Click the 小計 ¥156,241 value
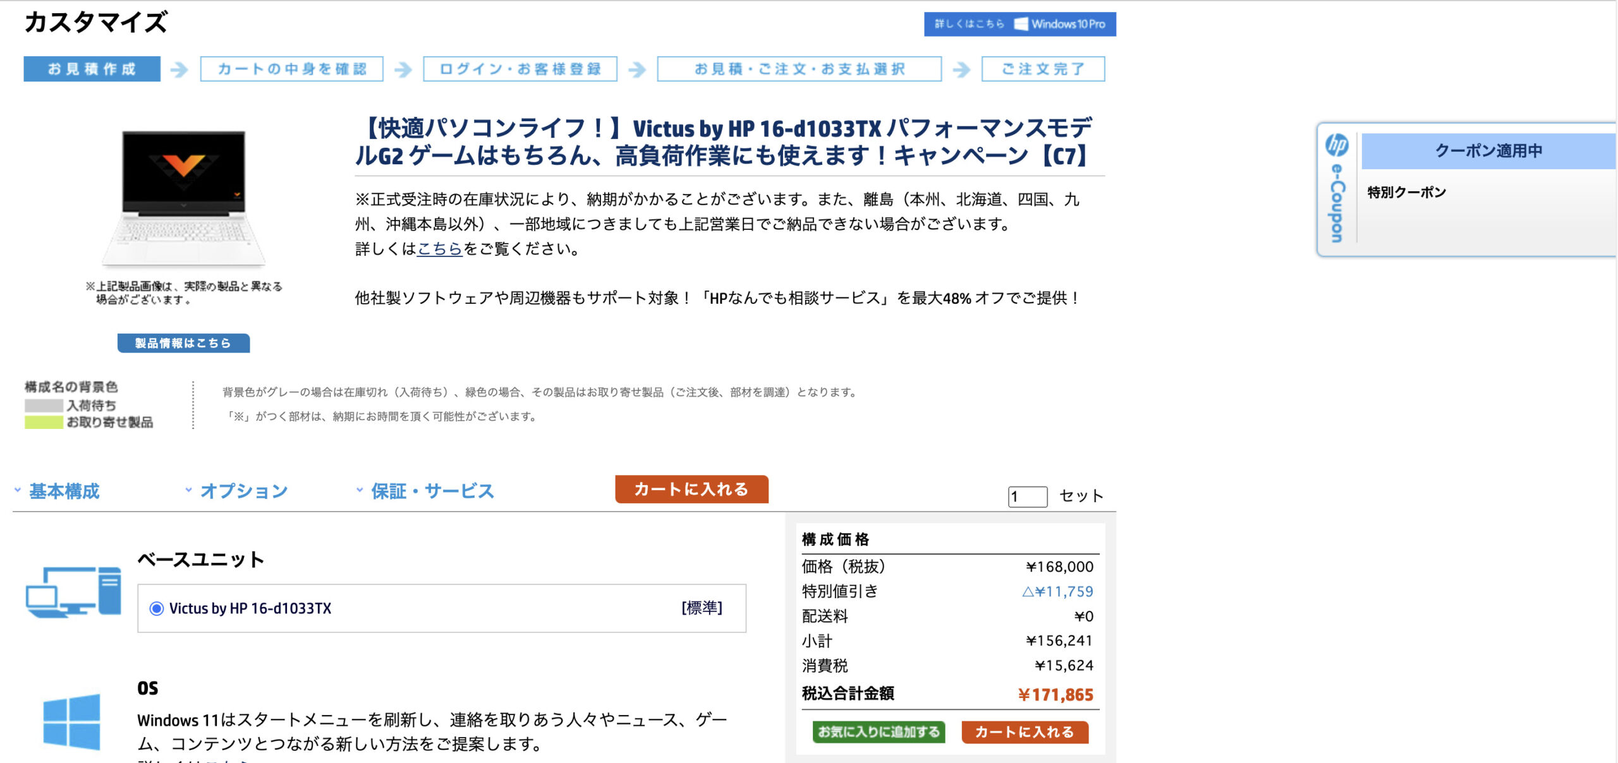The width and height of the screenshot is (1618, 763). pos(1059,641)
